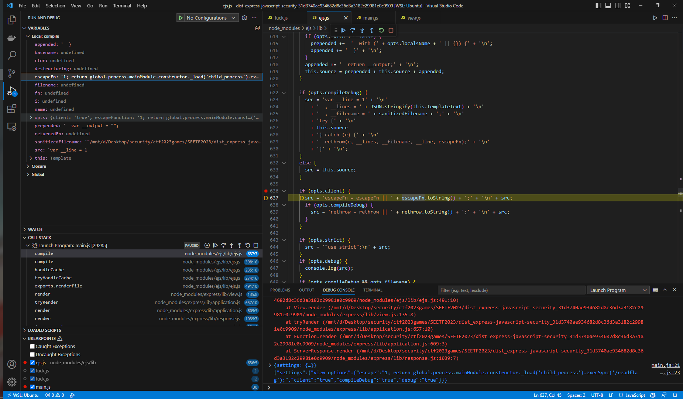Start debugging with green play button

[181, 18]
